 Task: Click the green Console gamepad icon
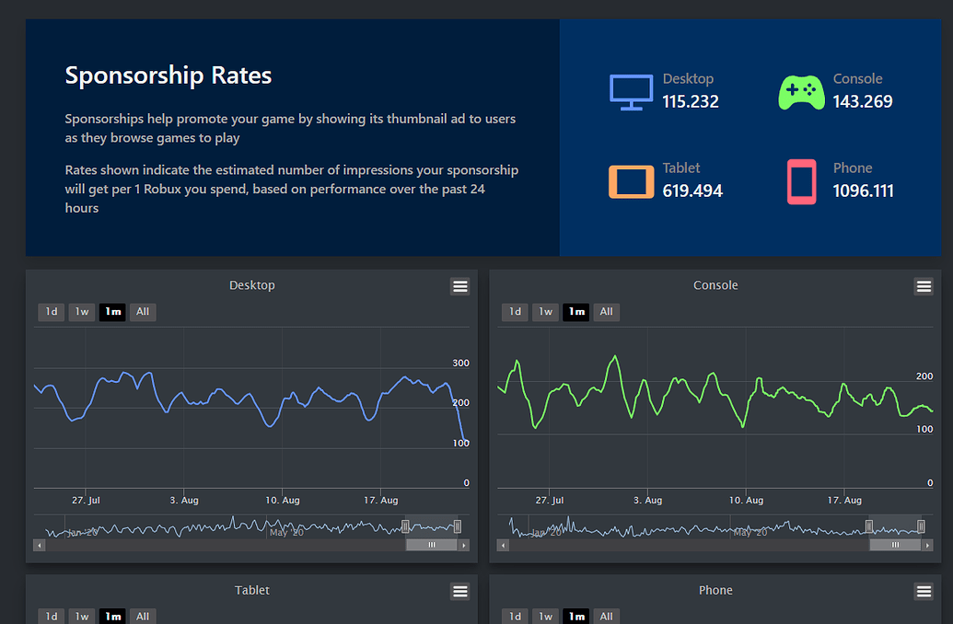801,90
